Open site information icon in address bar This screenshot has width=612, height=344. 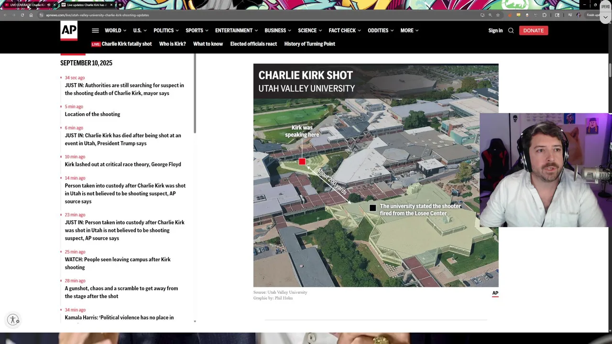click(41, 15)
